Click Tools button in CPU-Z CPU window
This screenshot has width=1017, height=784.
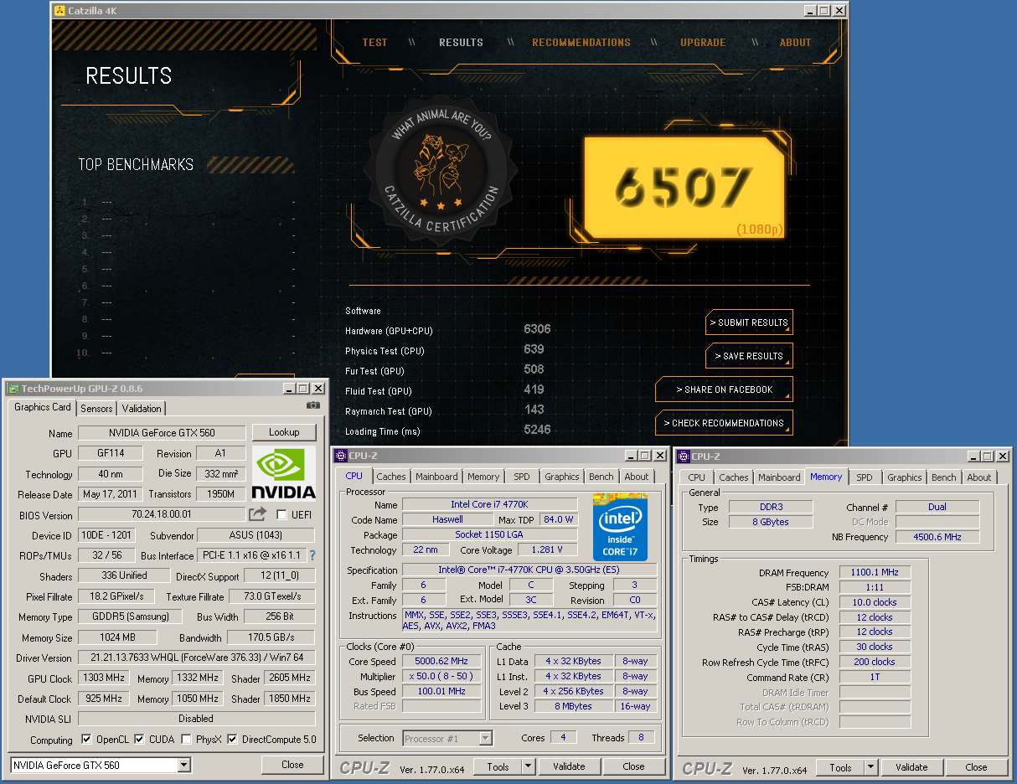(x=498, y=766)
